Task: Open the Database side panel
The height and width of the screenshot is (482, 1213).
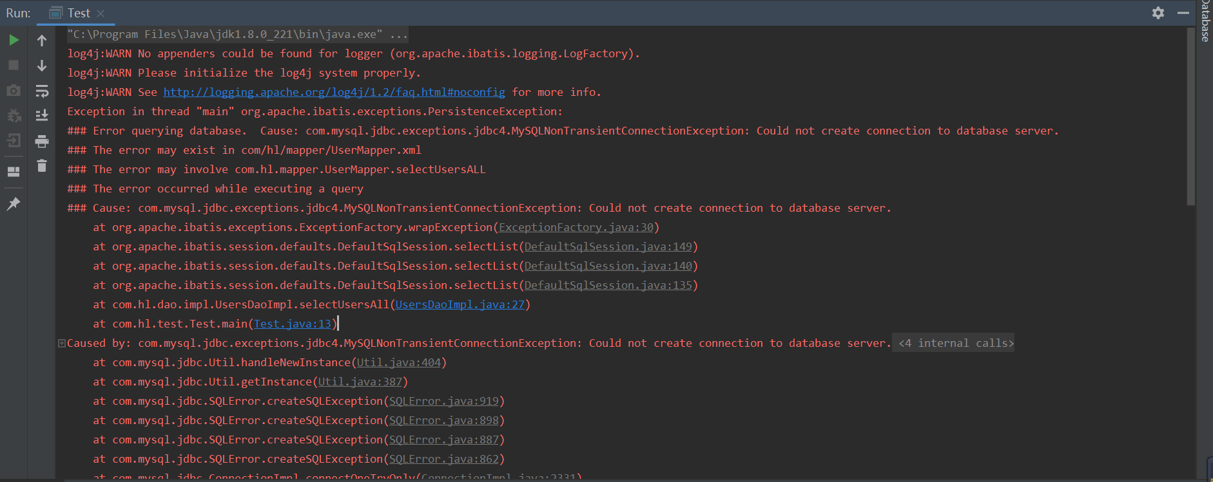Action: pyautogui.click(x=1205, y=21)
